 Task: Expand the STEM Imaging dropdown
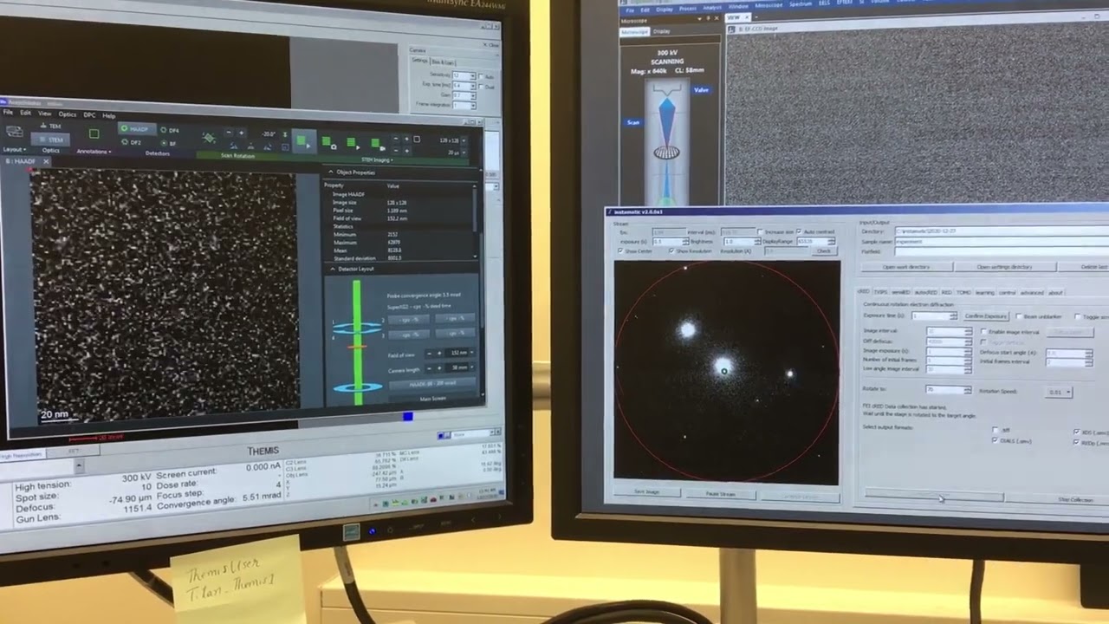point(378,160)
